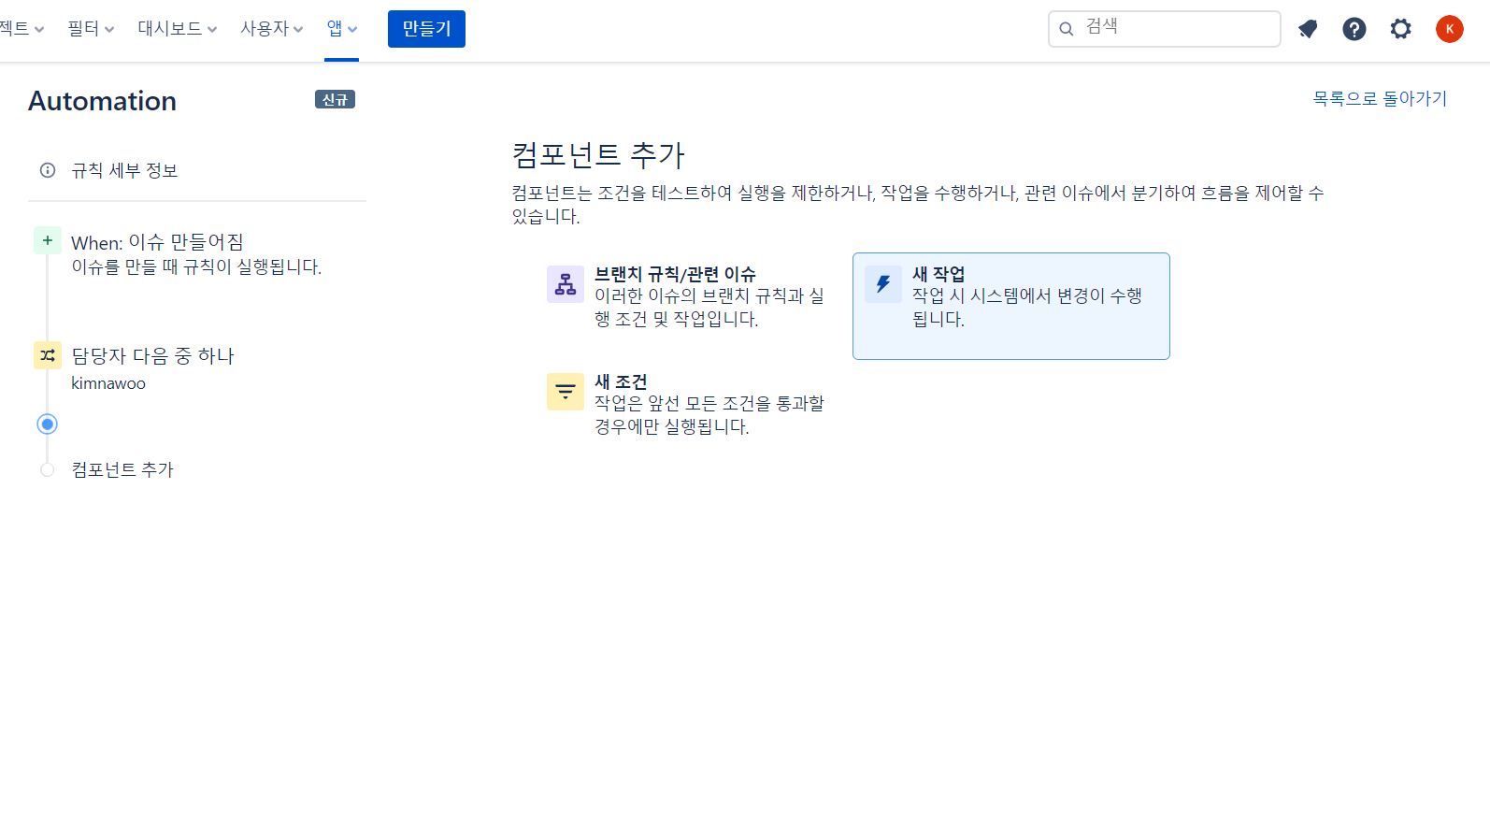This screenshot has height=834, width=1490.
Task: Click the info icon beside 규칙 세부 정보
Action: [48, 170]
